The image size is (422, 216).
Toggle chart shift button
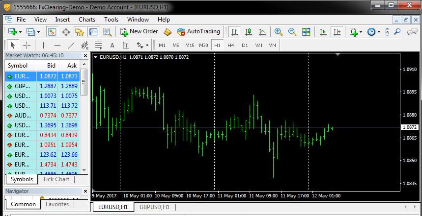point(337,32)
